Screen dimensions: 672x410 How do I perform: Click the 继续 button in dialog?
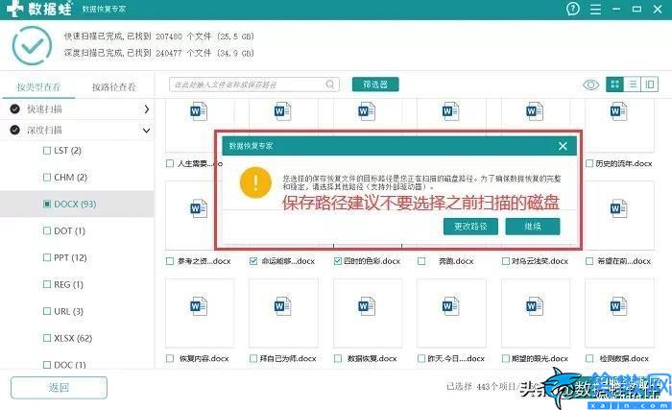(533, 227)
